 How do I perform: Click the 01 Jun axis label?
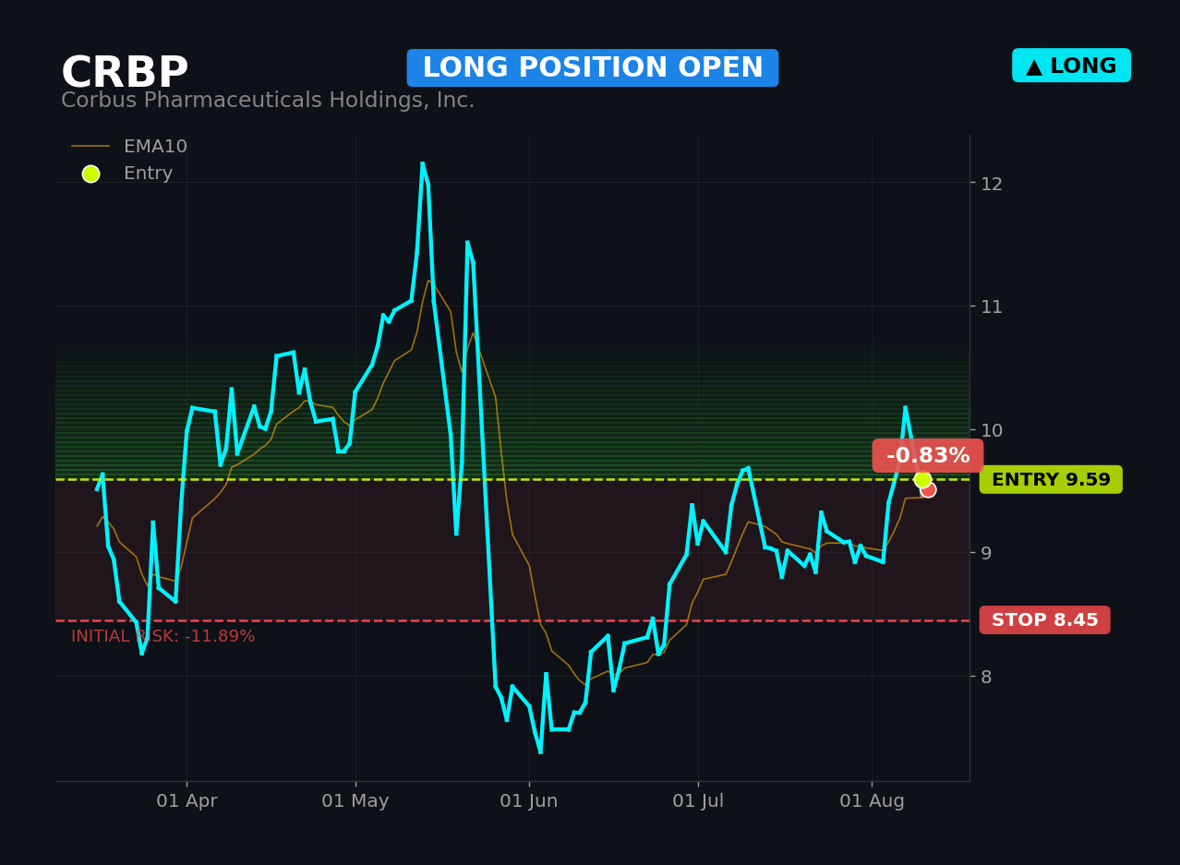[x=529, y=801]
